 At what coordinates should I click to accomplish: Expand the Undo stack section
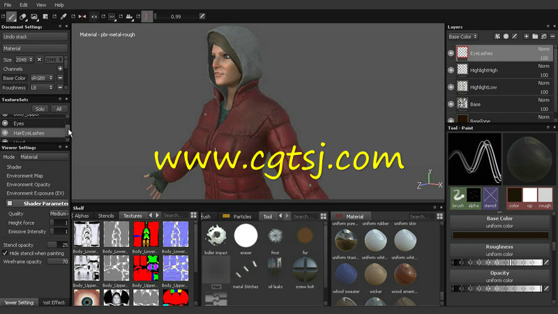(x=35, y=37)
